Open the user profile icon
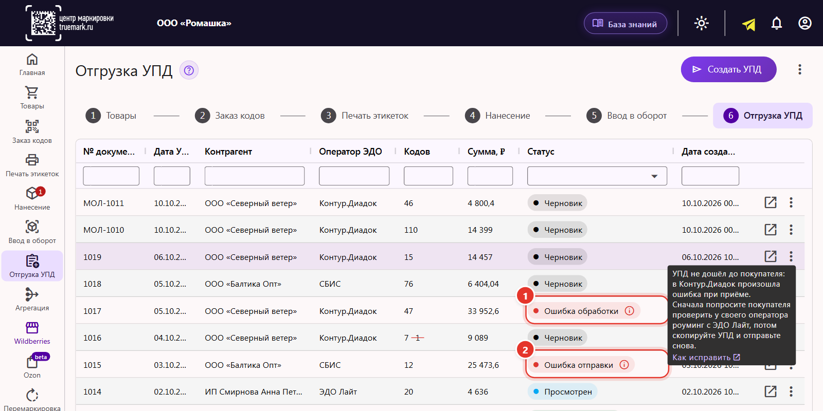Screen dimensions: 823x411 pyautogui.click(x=805, y=23)
